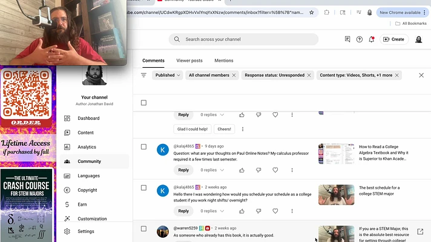
Task: Toggle the select-all comments checkbox
Action: coord(143,103)
